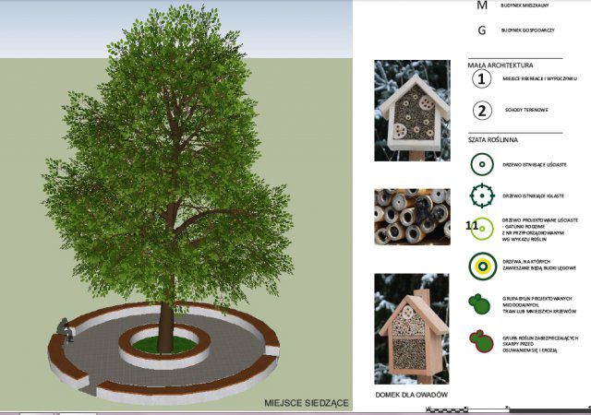Click the 'DRZEWO PROJEKTOWANE LIŚCIASTE' description

coord(539,230)
